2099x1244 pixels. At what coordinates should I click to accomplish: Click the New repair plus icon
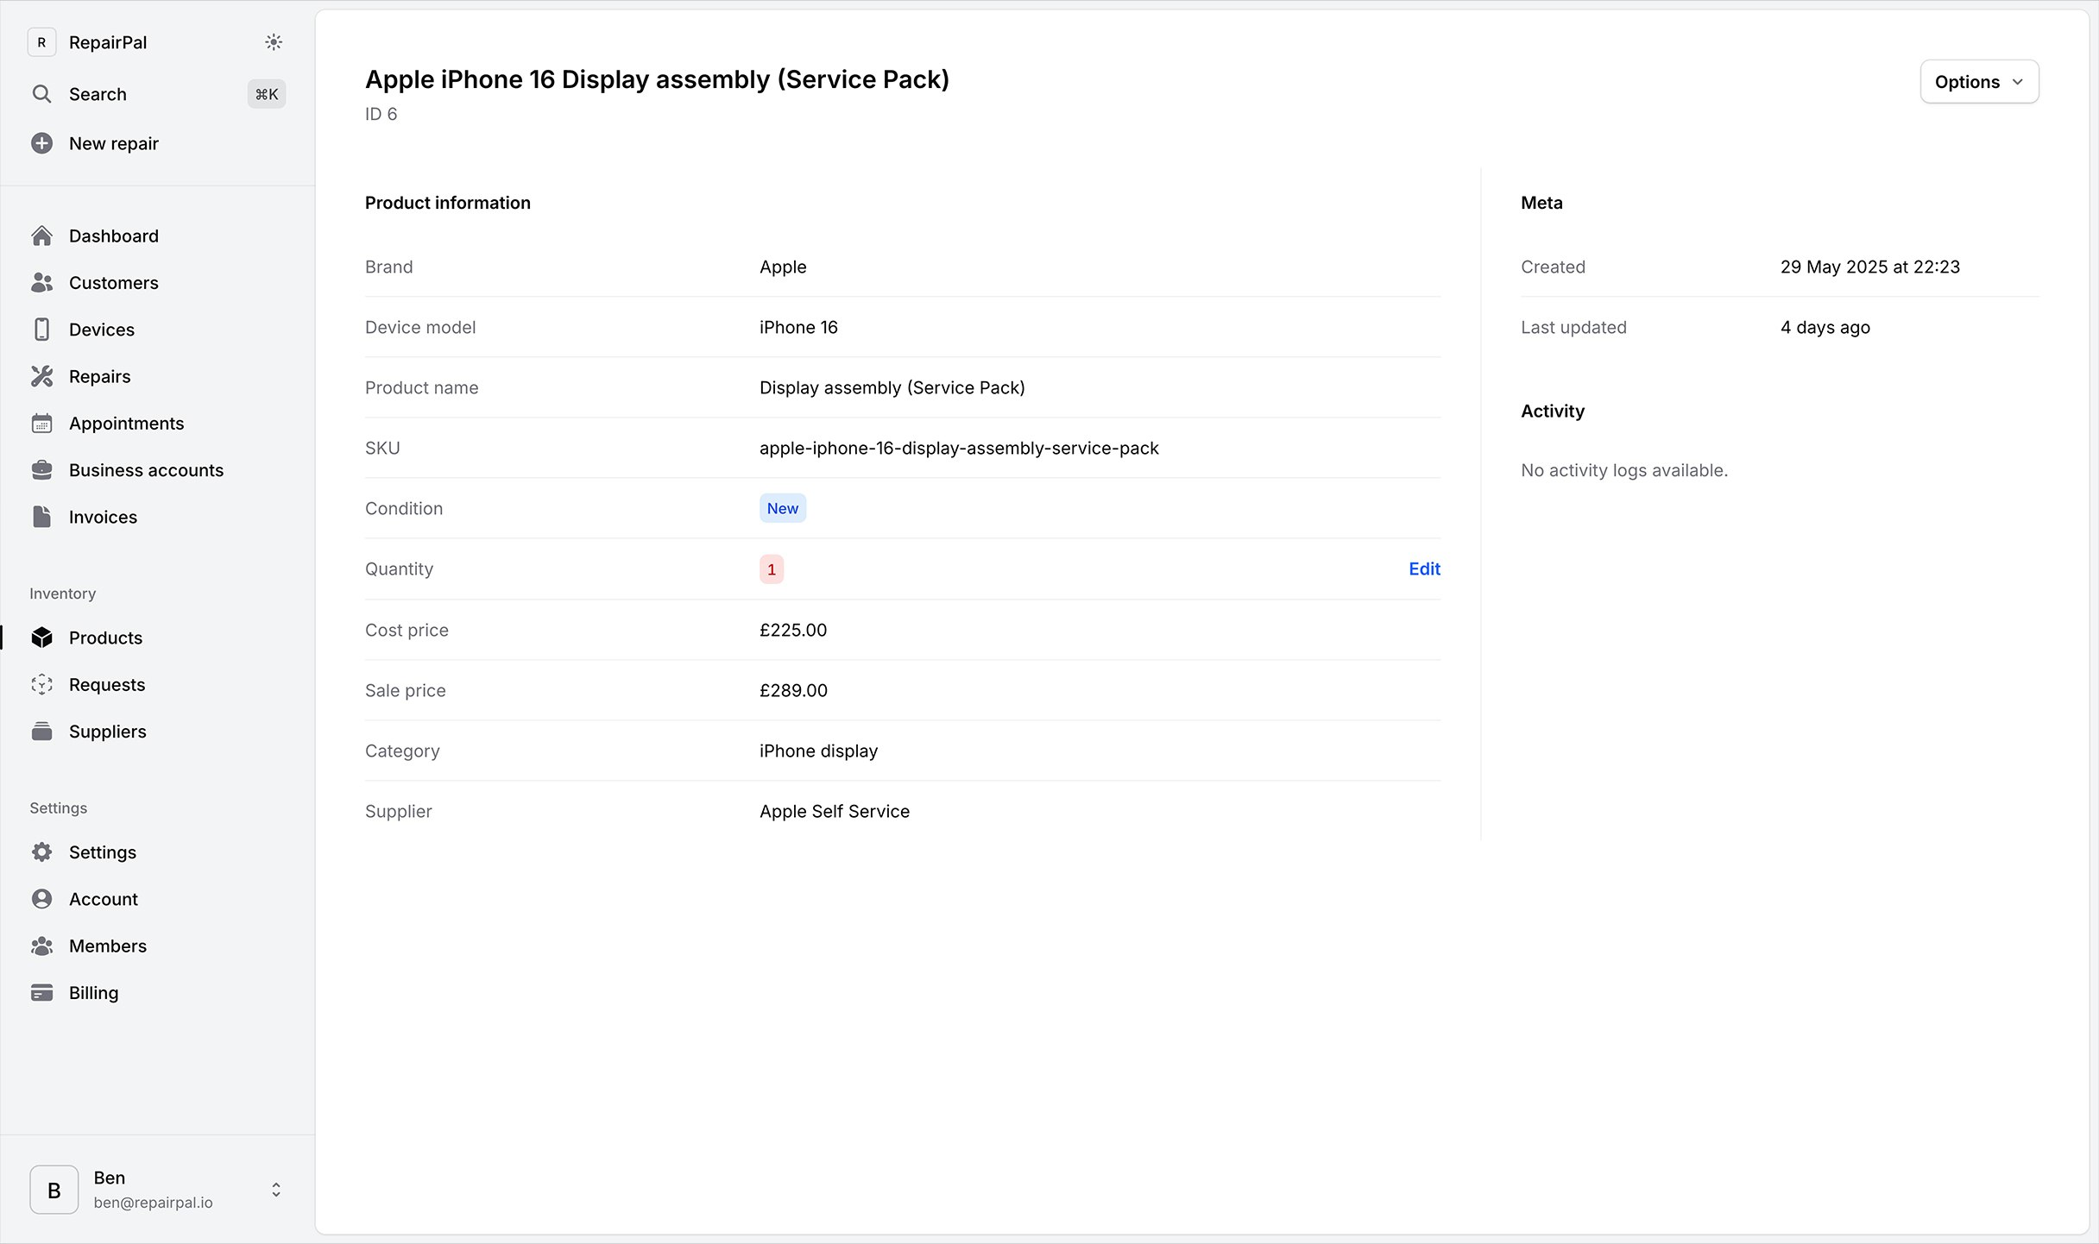[x=41, y=143]
